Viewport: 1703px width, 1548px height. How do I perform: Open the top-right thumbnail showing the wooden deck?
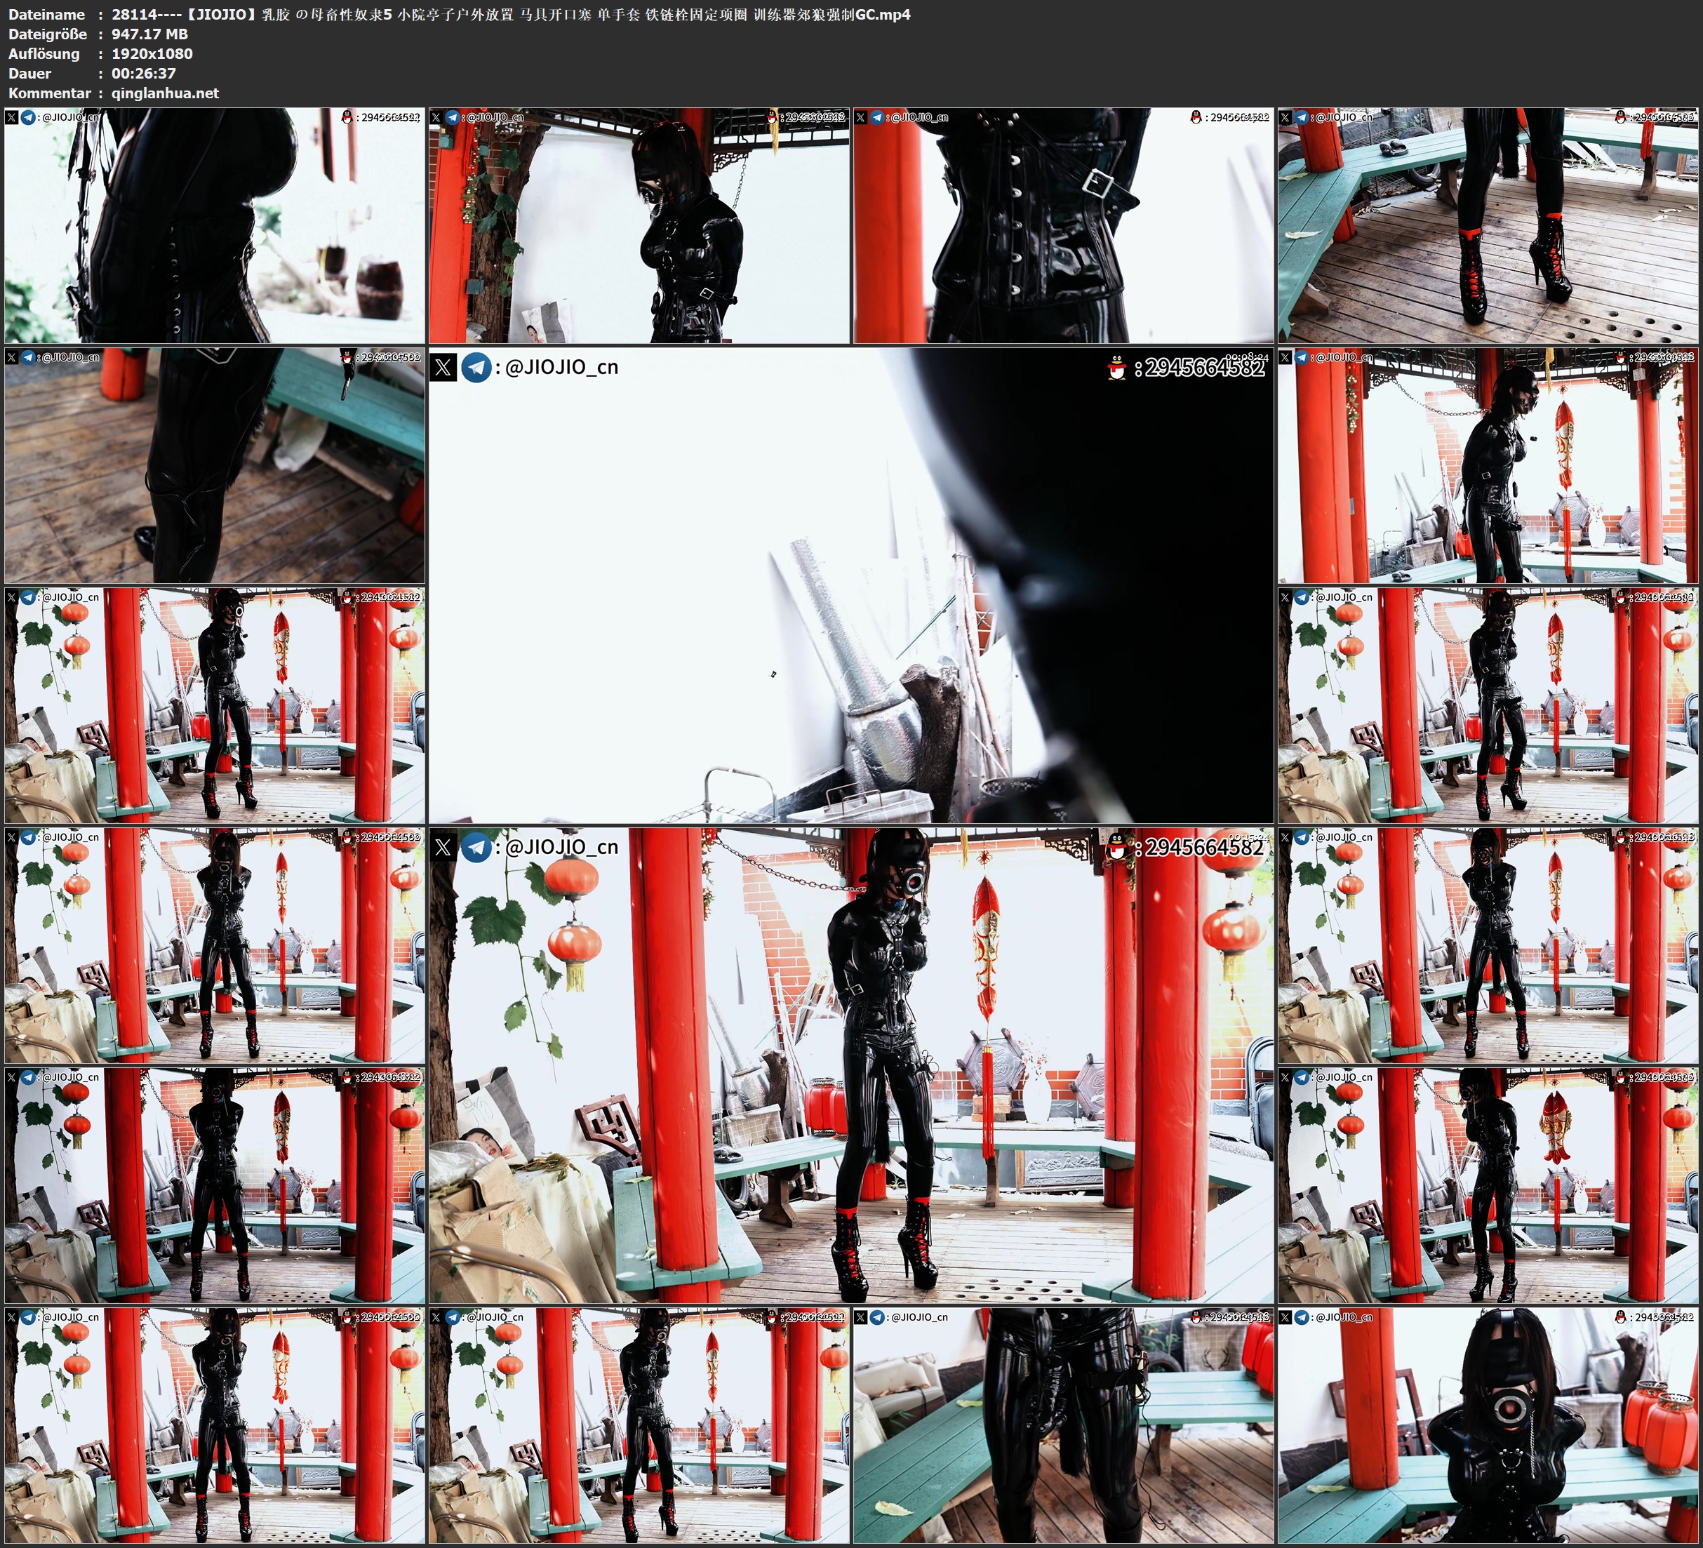coord(1488,226)
